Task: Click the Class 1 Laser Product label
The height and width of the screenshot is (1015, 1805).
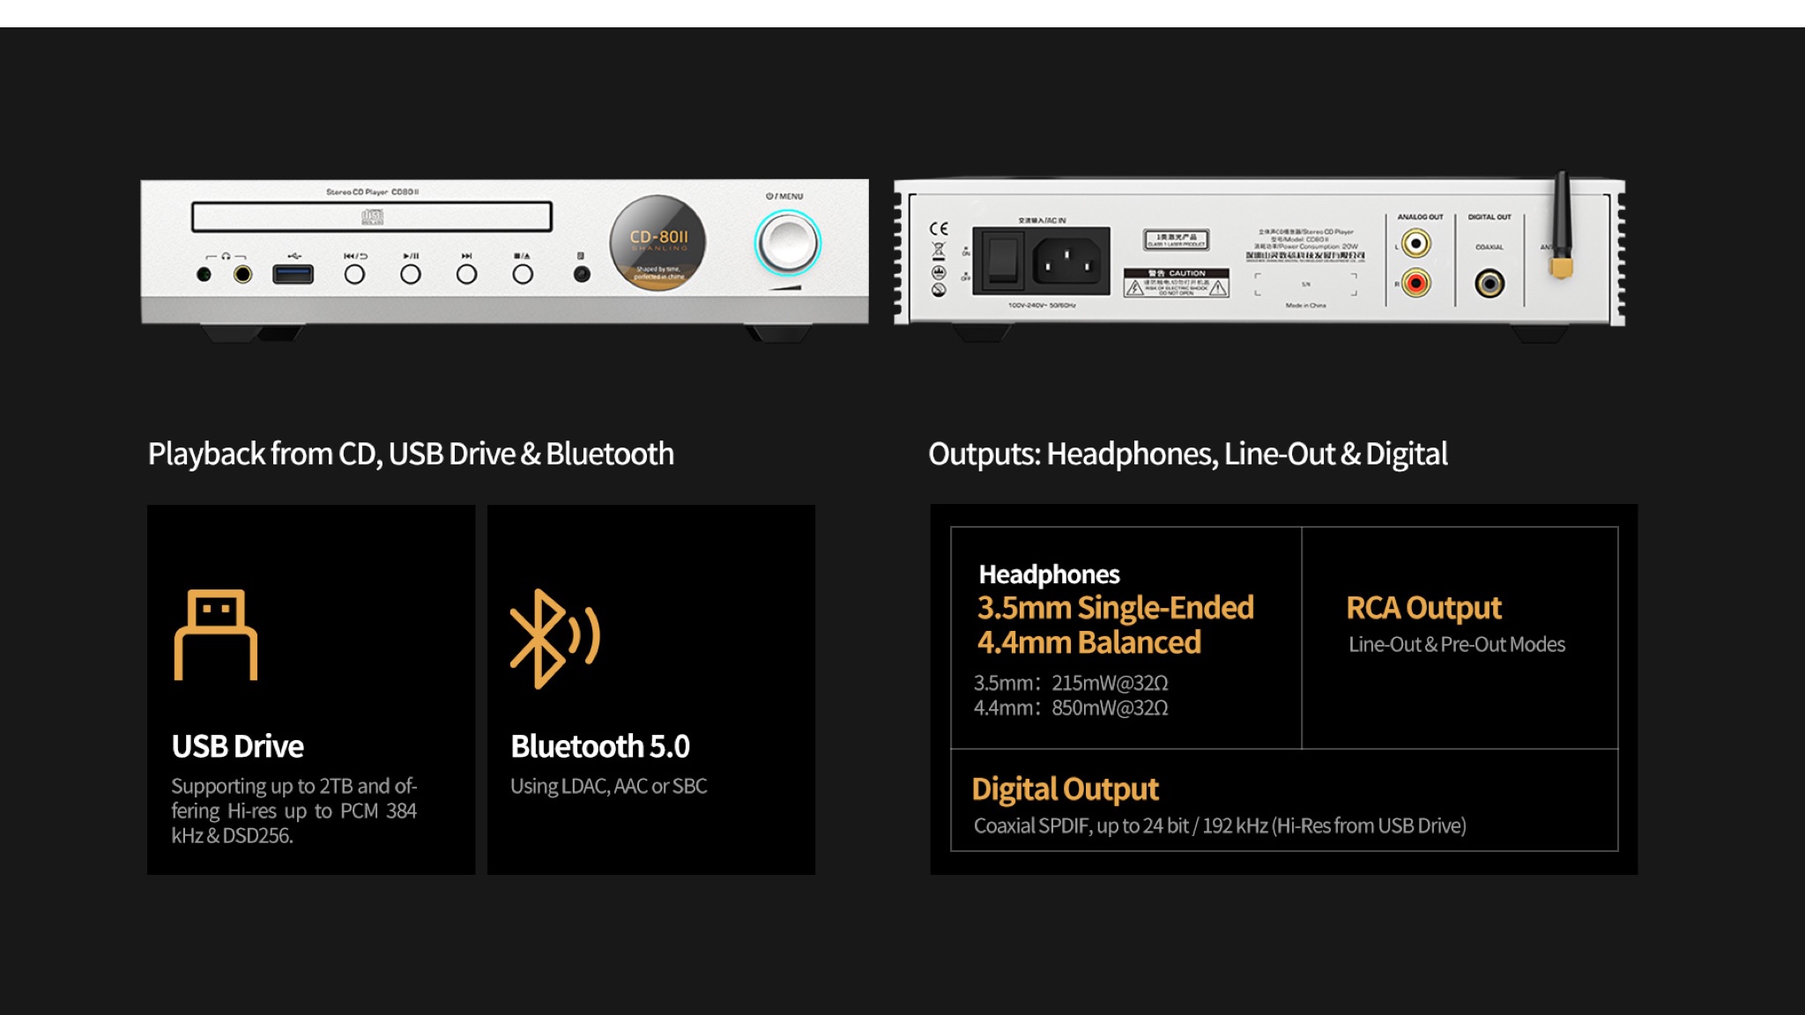Action: pos(1177,240)
